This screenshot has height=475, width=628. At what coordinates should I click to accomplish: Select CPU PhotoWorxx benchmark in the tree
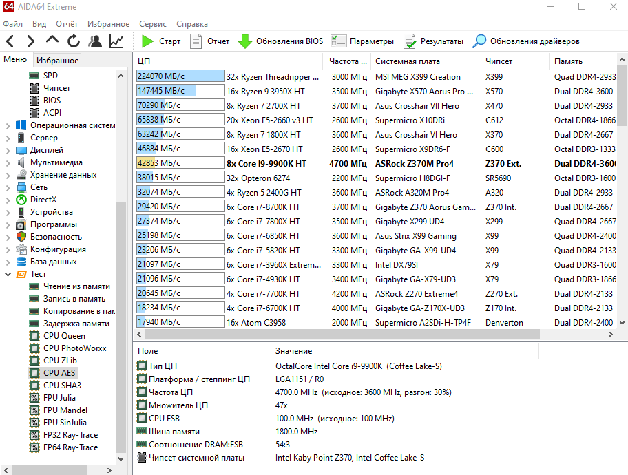tap(74, 348)
